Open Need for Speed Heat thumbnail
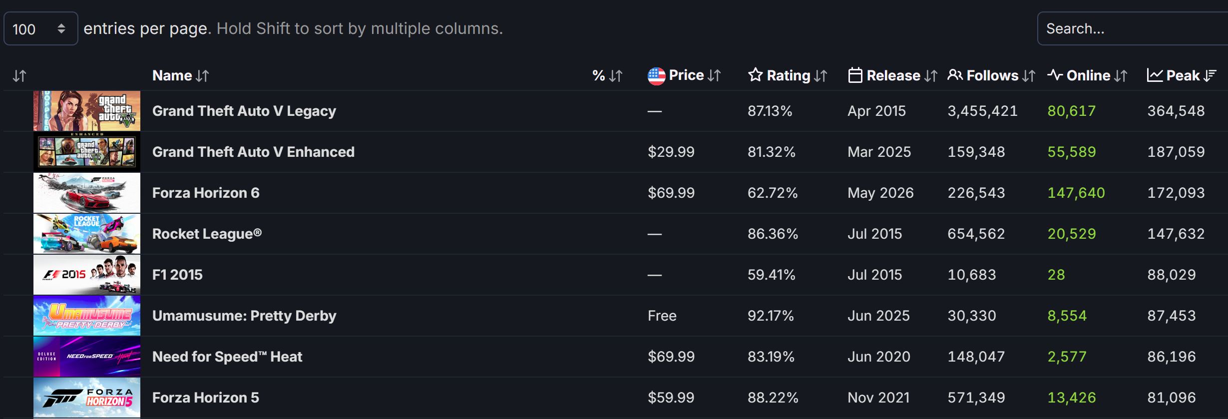 87,357
